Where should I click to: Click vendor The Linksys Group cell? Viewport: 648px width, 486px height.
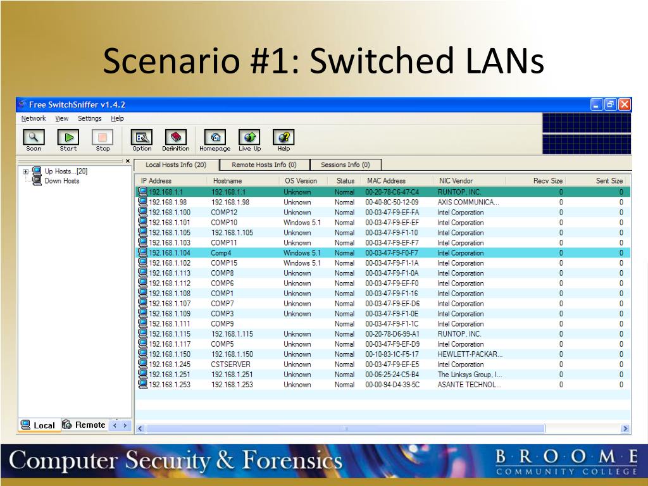(470, 375)
